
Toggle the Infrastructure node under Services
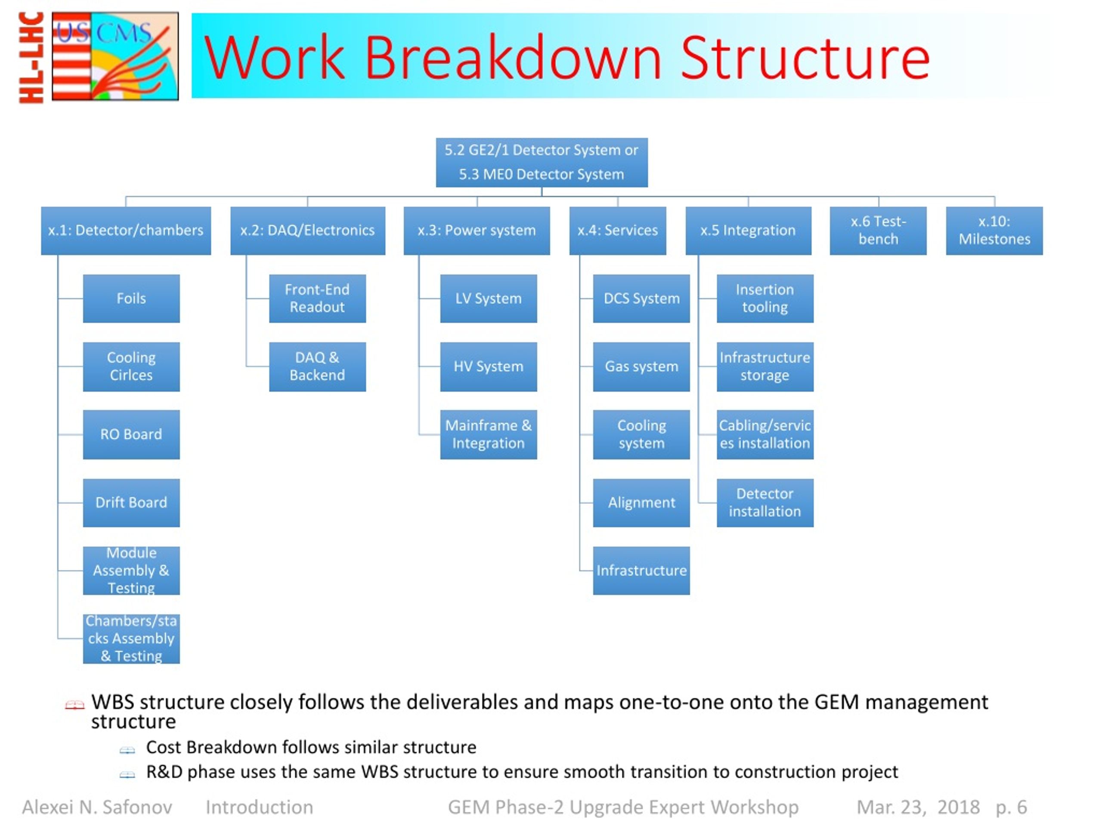coord(637,577)
